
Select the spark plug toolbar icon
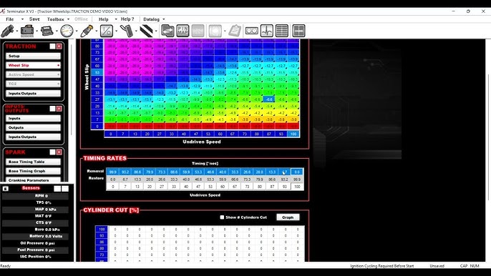[87, 31]
